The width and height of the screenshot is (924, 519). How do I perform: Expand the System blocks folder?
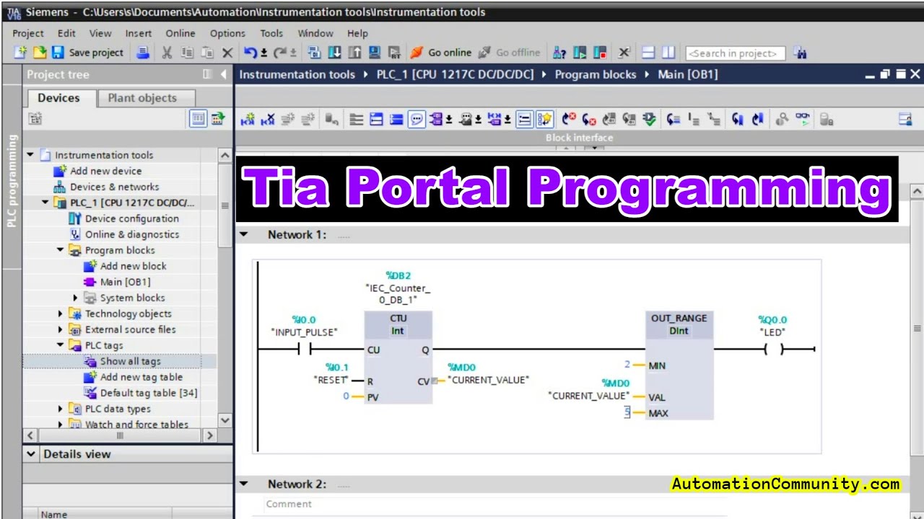(75, 298)
